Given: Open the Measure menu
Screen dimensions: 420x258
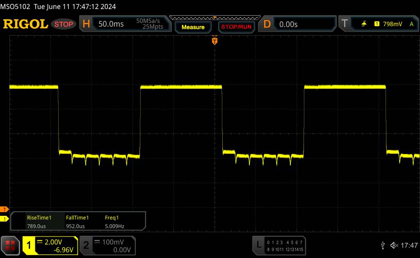Looking at the screenshot, I should [193, 27].
